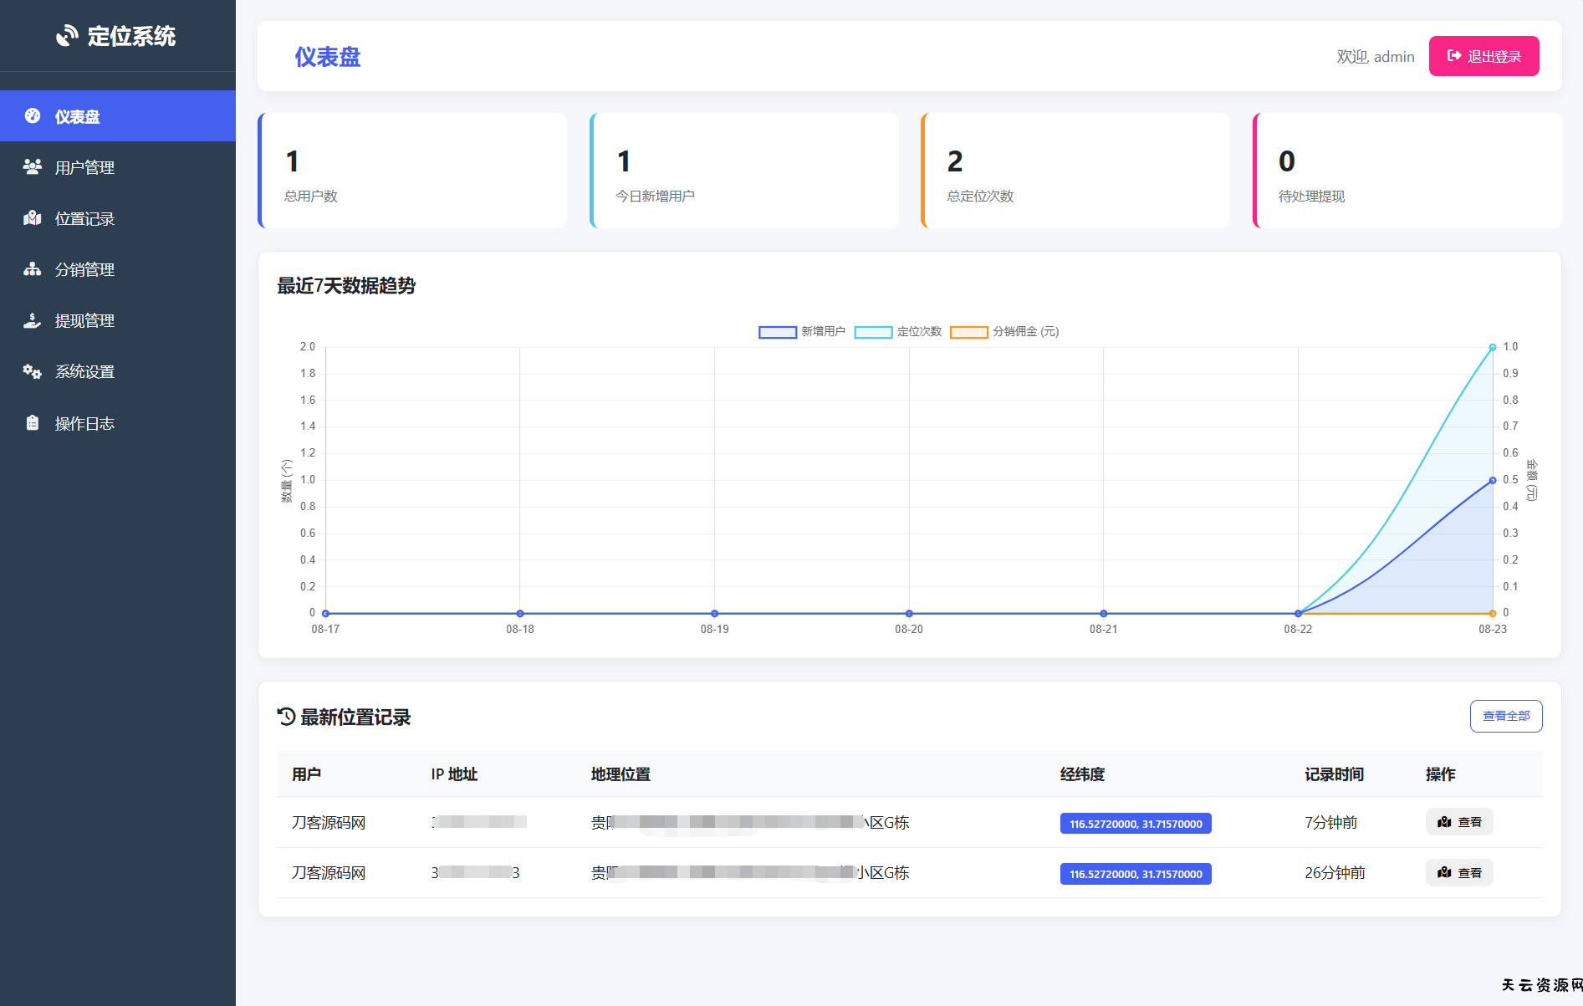Click the 查看 icon in the first record row
The height and width of the screenshot is (1006, 1583).
[1445, 822]
